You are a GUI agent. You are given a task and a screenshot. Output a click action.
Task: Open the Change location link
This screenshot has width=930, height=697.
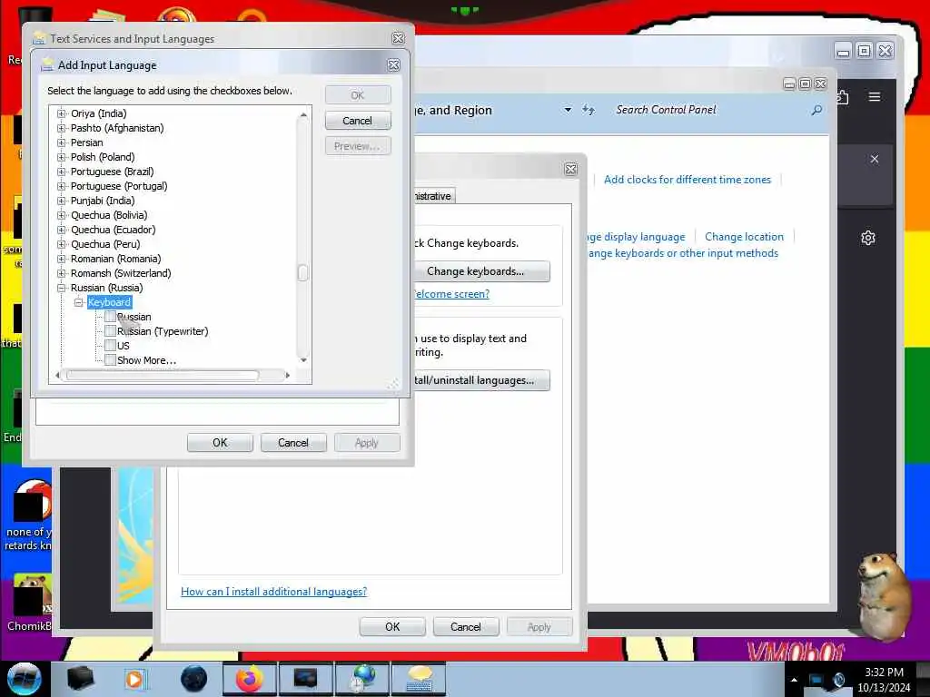tap(745, 237)
